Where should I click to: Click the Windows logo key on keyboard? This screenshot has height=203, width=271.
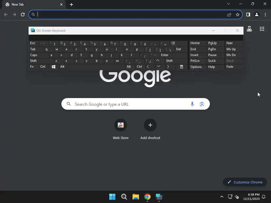click(53, 67)
